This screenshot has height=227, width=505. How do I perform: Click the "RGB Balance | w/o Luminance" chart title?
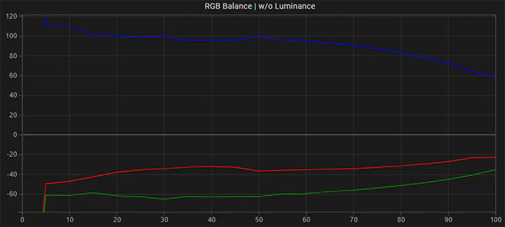(x=260, y=6)
